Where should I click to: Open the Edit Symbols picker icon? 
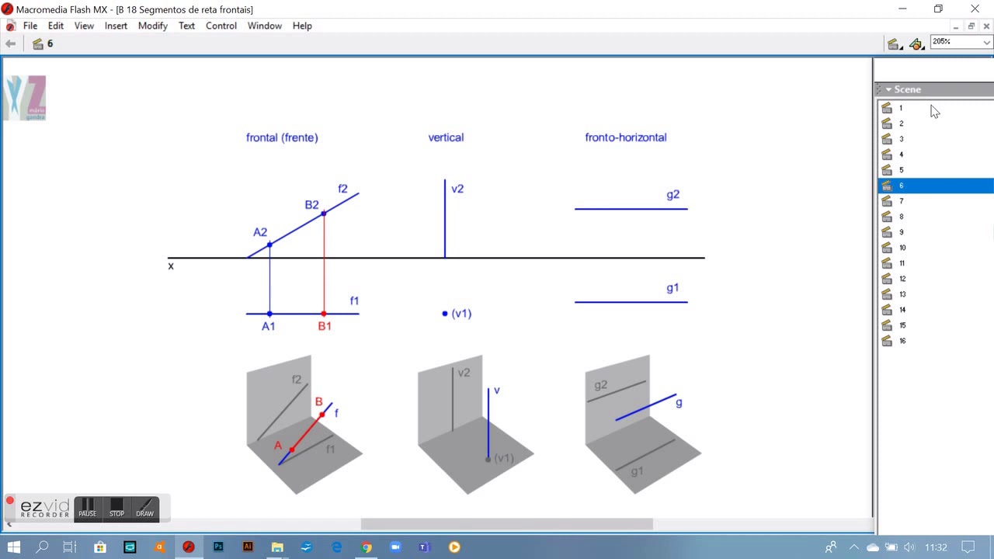pyautogui.click(x=918, y=44)
